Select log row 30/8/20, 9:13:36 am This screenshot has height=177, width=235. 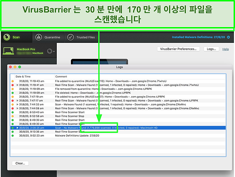[118, 132]
